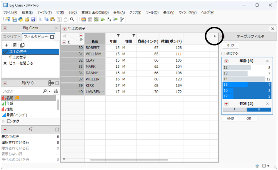Screen dimensions: 278x170
Task: Add a new filter view with plus icon
Action: [6, 45]
